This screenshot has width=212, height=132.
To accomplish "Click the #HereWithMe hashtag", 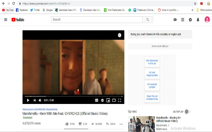I will pos(52,109).
